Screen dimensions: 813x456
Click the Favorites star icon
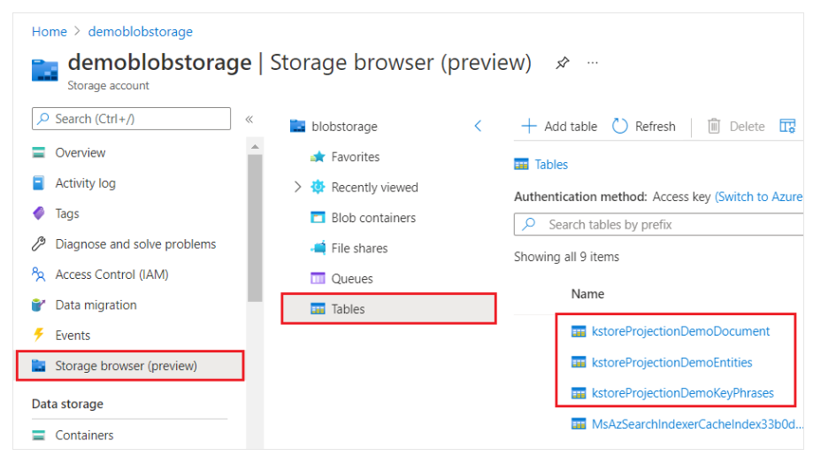(318, 157)
